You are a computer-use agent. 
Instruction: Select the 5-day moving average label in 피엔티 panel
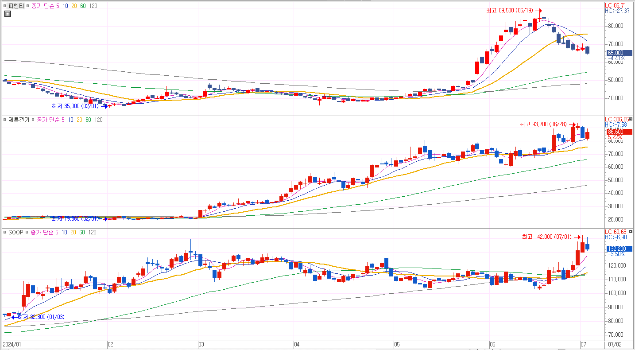58,6
